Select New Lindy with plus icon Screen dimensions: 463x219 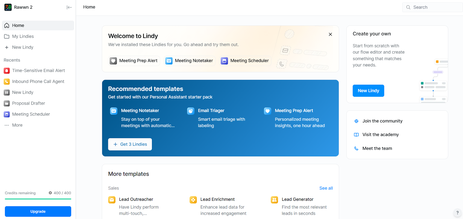pos(38,47)
